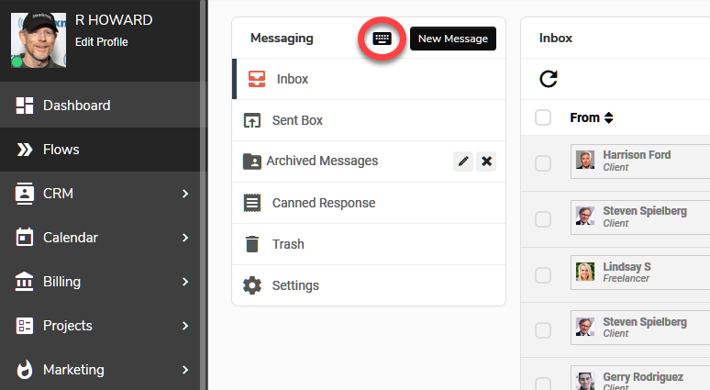Click Lindsay S avatar thumbnail
The width and height of the screenshot is (710, 390).
coord(585,272)
